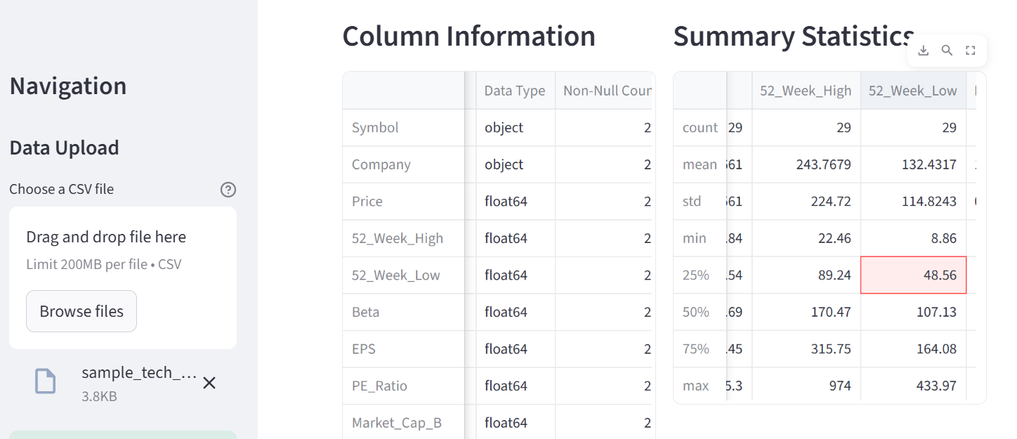The width and height of the screenshot is (1017, 439).
Task: Expand Summary Statistics table to fullscreen
Action: pos(971,51)
